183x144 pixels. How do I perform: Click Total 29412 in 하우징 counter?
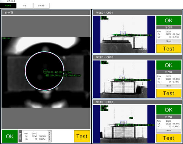click(x=30, y=133)
